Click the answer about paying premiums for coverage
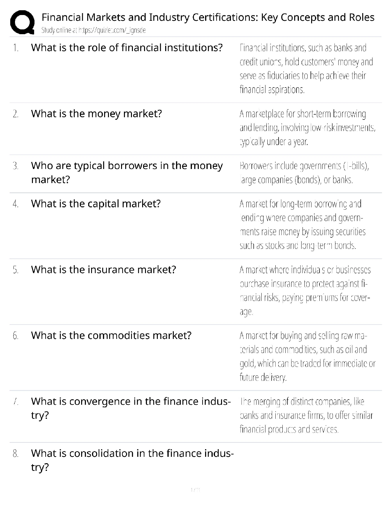 305,291
